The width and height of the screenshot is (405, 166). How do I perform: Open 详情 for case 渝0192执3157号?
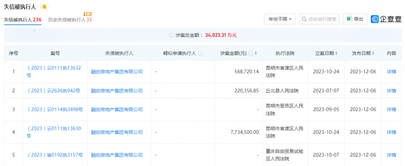pos(391,155)
